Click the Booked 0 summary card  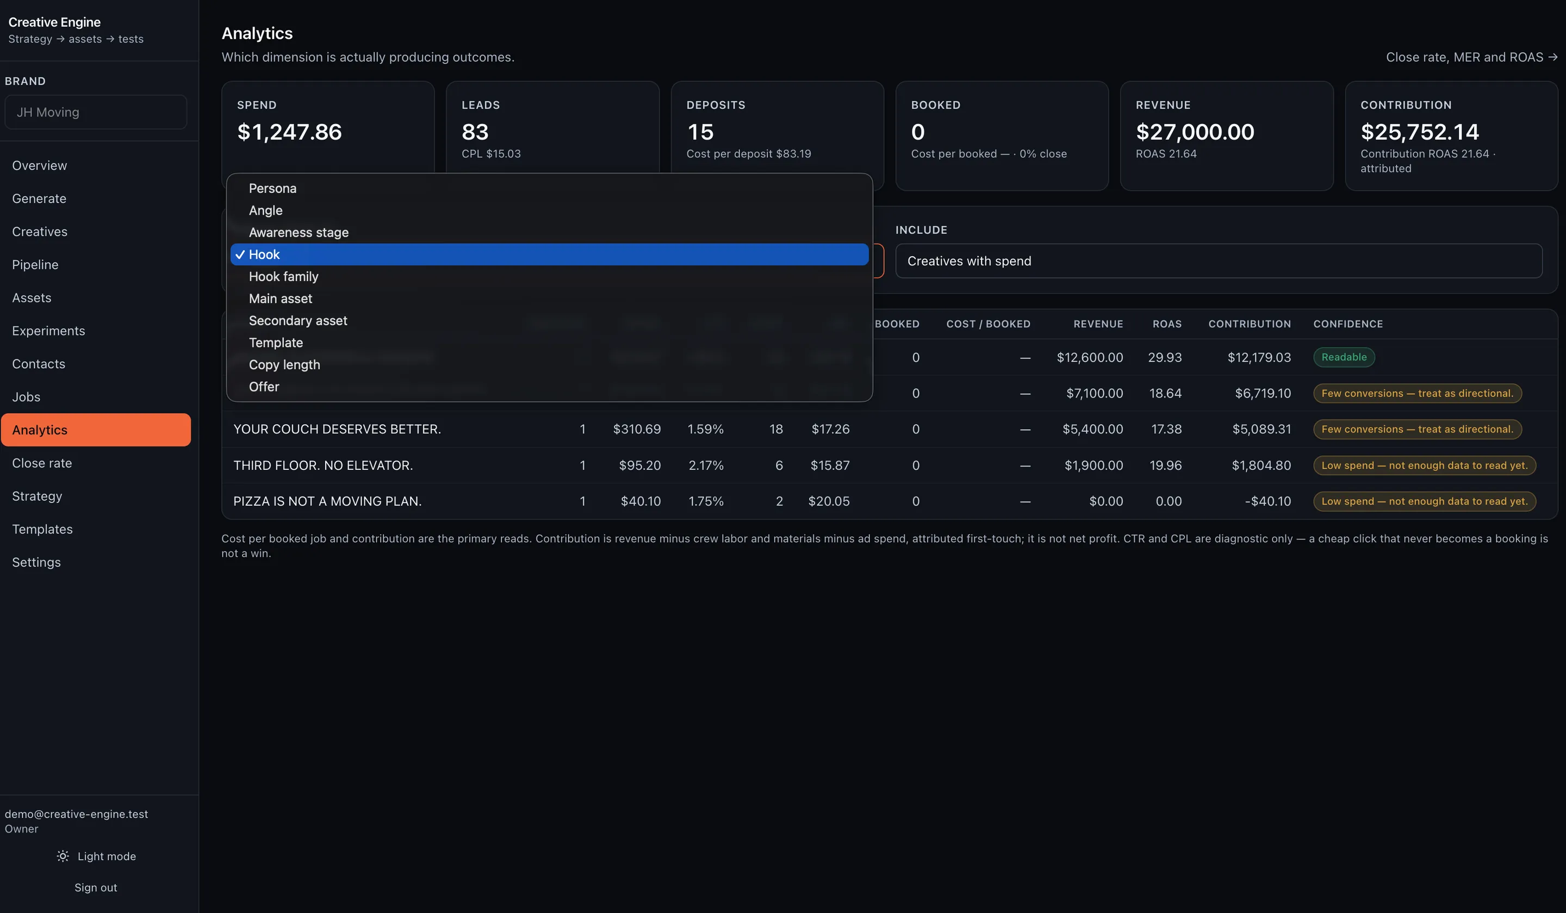pyautogui.click(x=1002, y=135)
